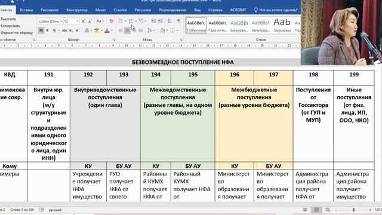Viewport: 382px width, 215px height.
Task: Enable justify paragraph alignment
Action: tap(141, 30)
